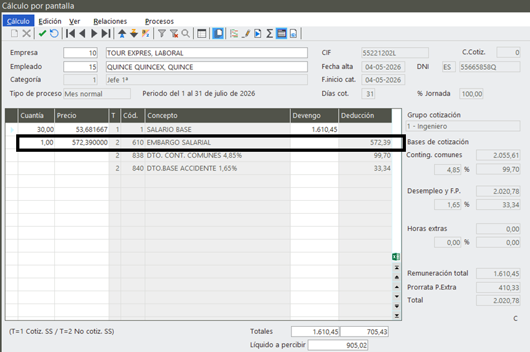Remove filter with the funnel red-X icon
Image resolution: width=530 pixels, height=352 pixels.
point(174,34)
